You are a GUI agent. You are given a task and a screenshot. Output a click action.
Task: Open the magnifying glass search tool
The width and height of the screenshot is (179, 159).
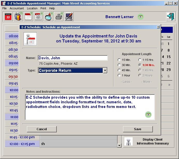point(49,17)
